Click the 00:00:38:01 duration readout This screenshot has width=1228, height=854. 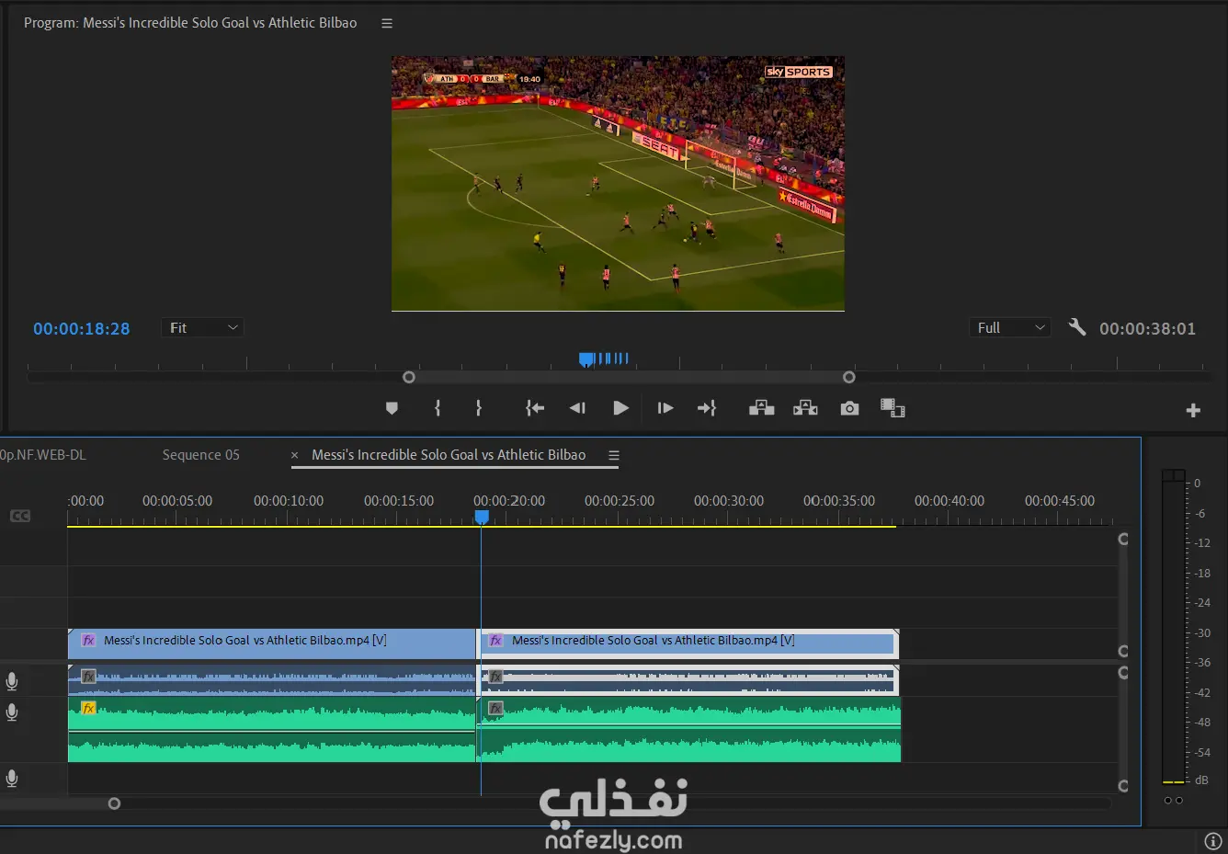coord(1147,328)
